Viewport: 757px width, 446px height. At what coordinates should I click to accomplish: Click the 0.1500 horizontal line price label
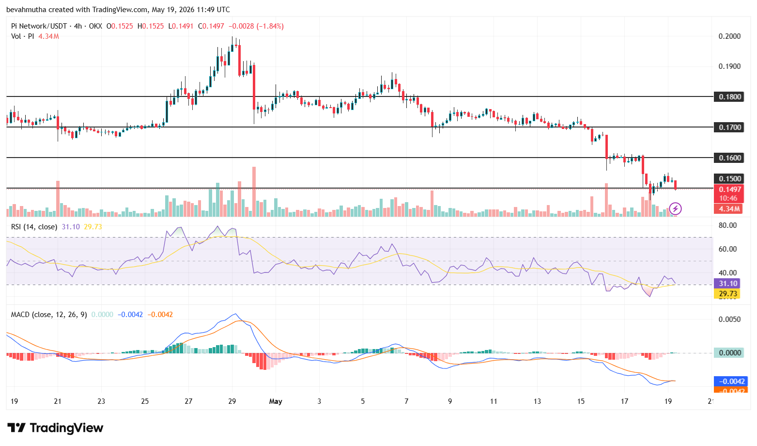(x=729, y=178)
